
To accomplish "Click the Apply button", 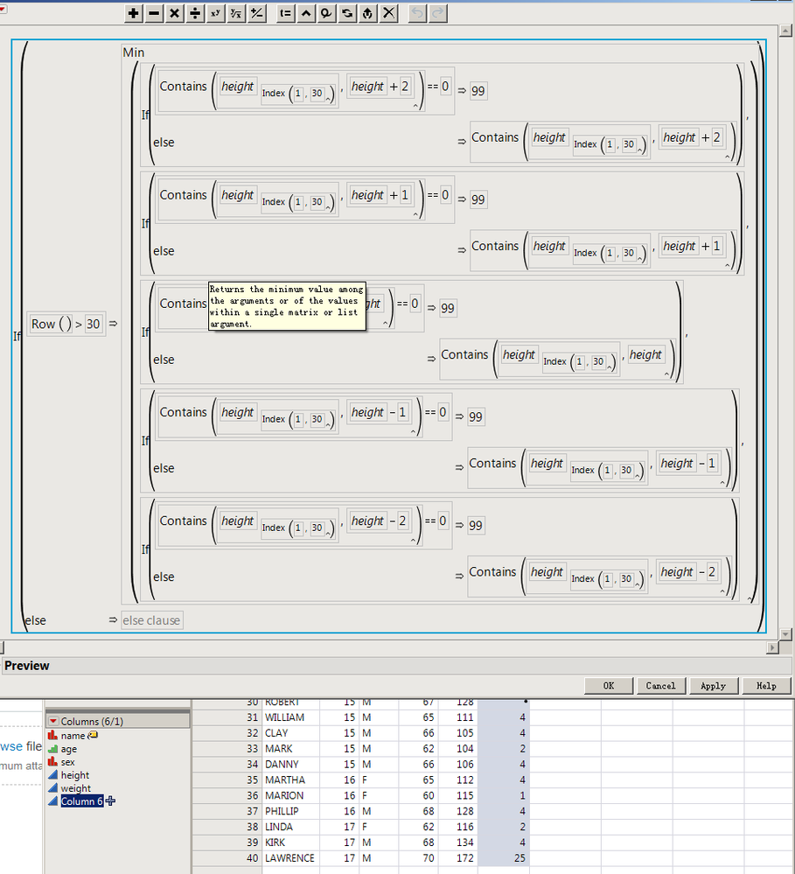I will [714, 686].
